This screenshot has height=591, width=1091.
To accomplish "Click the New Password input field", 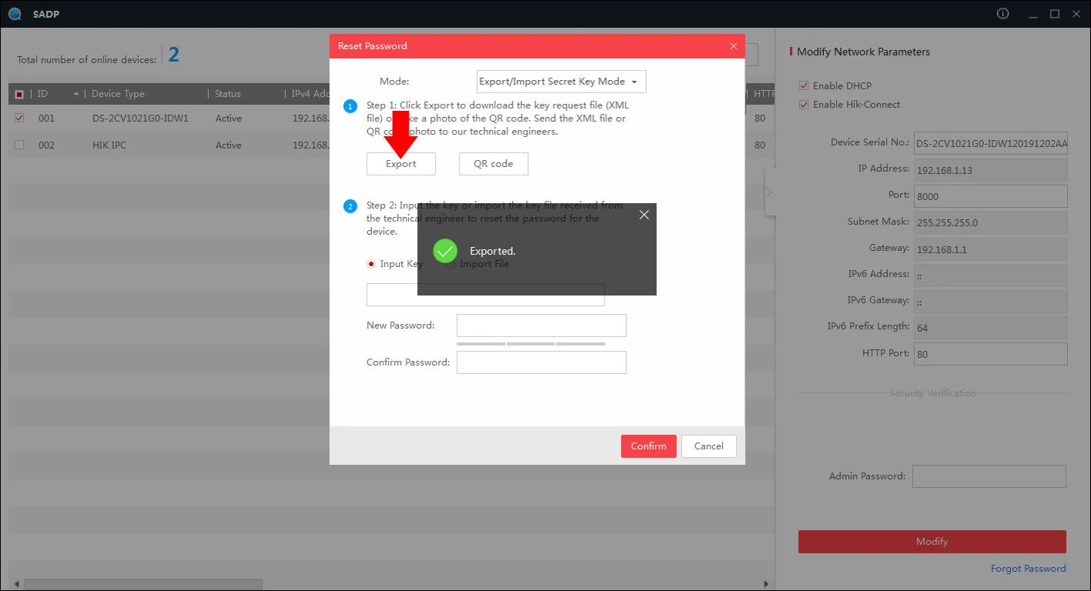I will (x=540, y=326).
